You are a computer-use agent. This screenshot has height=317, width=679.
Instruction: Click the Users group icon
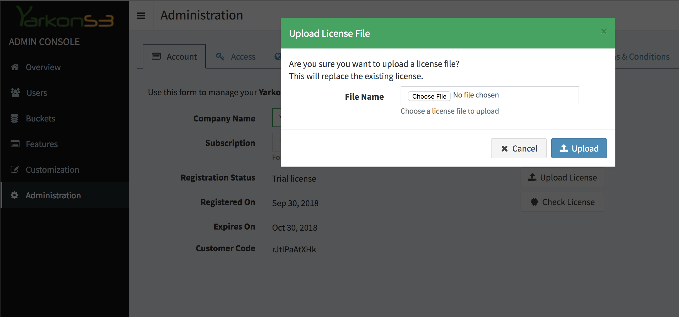(x=15, y=93)
